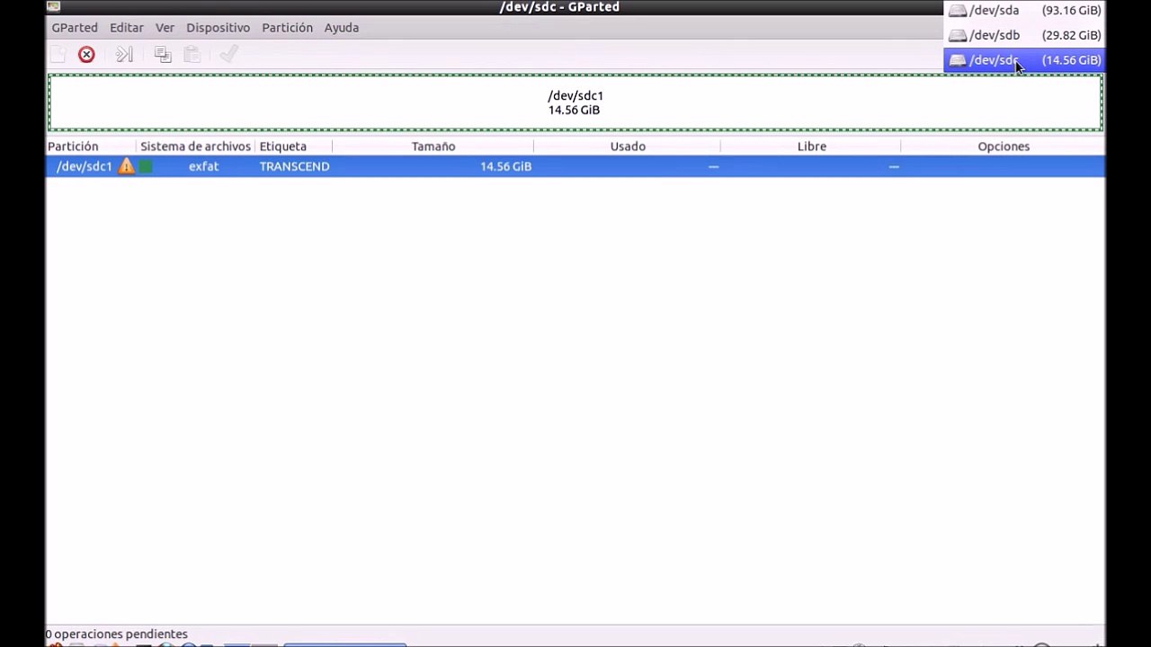Image resolution: width=1151 pixels, height=647 pixels.
Task: Sort by the Usado column header
Action: pos(628,146)
